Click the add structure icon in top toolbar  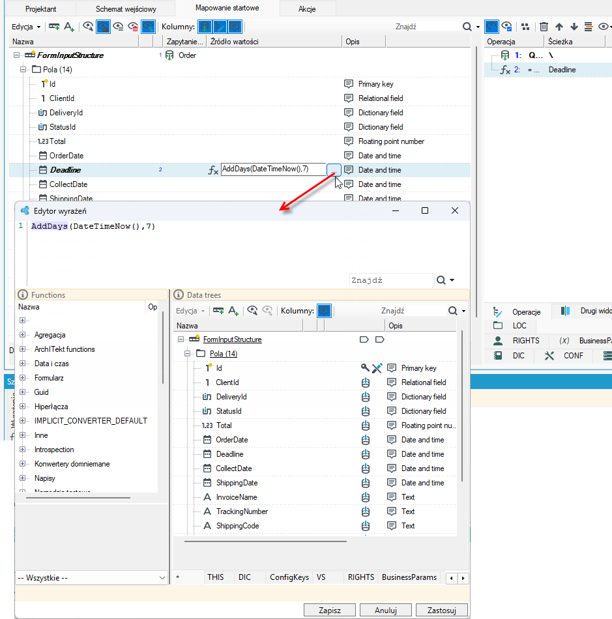coord(54,27)
